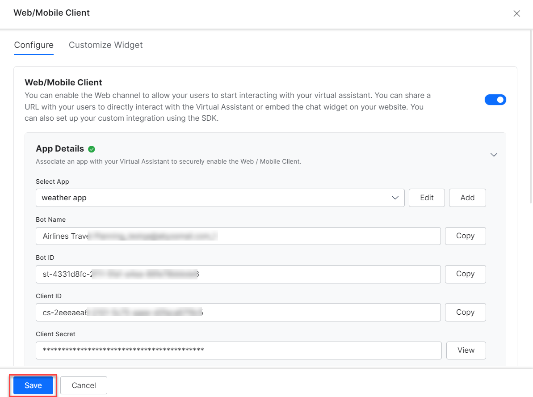Open the Select App dropdown
The image size is (533, 397).
[220, 198]
